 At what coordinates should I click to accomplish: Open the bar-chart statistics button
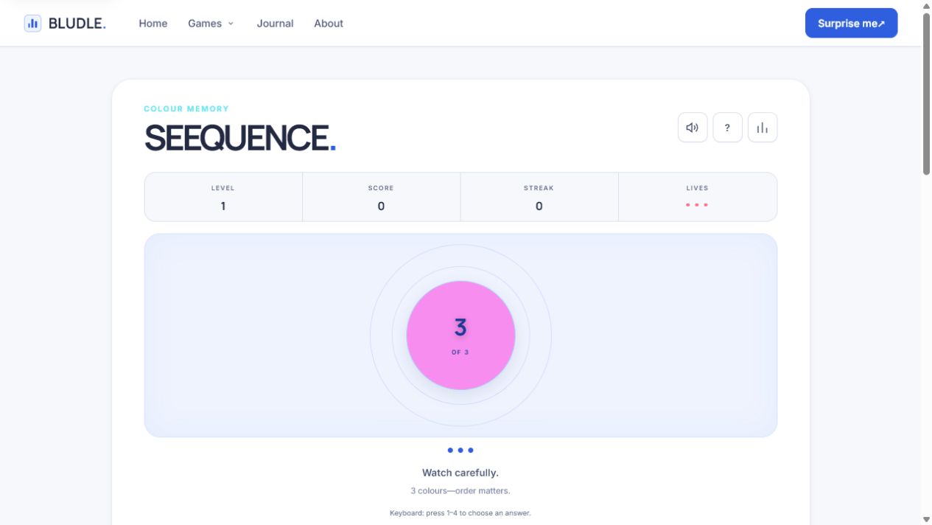763,128
